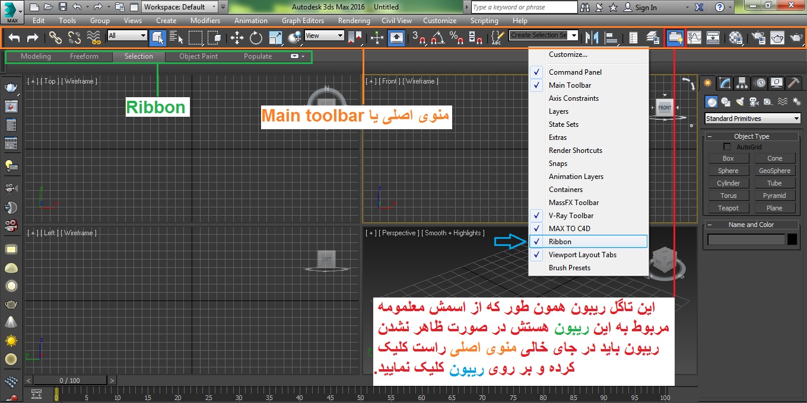This screenshot has width=807, height=403.
Task: Click the Teapot object button
Action: [728, 208]
